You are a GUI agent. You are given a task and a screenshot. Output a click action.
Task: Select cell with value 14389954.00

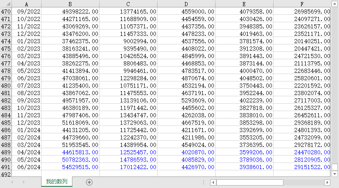pyautogui.click(x=128, y=145)
